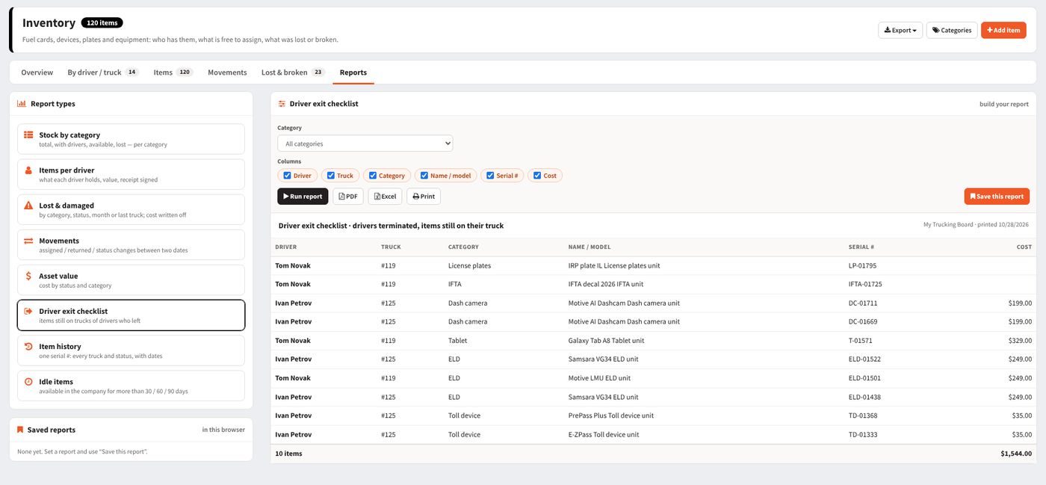Click the Item history clock icon
This screenshot has height=485, width=1046.
pos(28,346)
